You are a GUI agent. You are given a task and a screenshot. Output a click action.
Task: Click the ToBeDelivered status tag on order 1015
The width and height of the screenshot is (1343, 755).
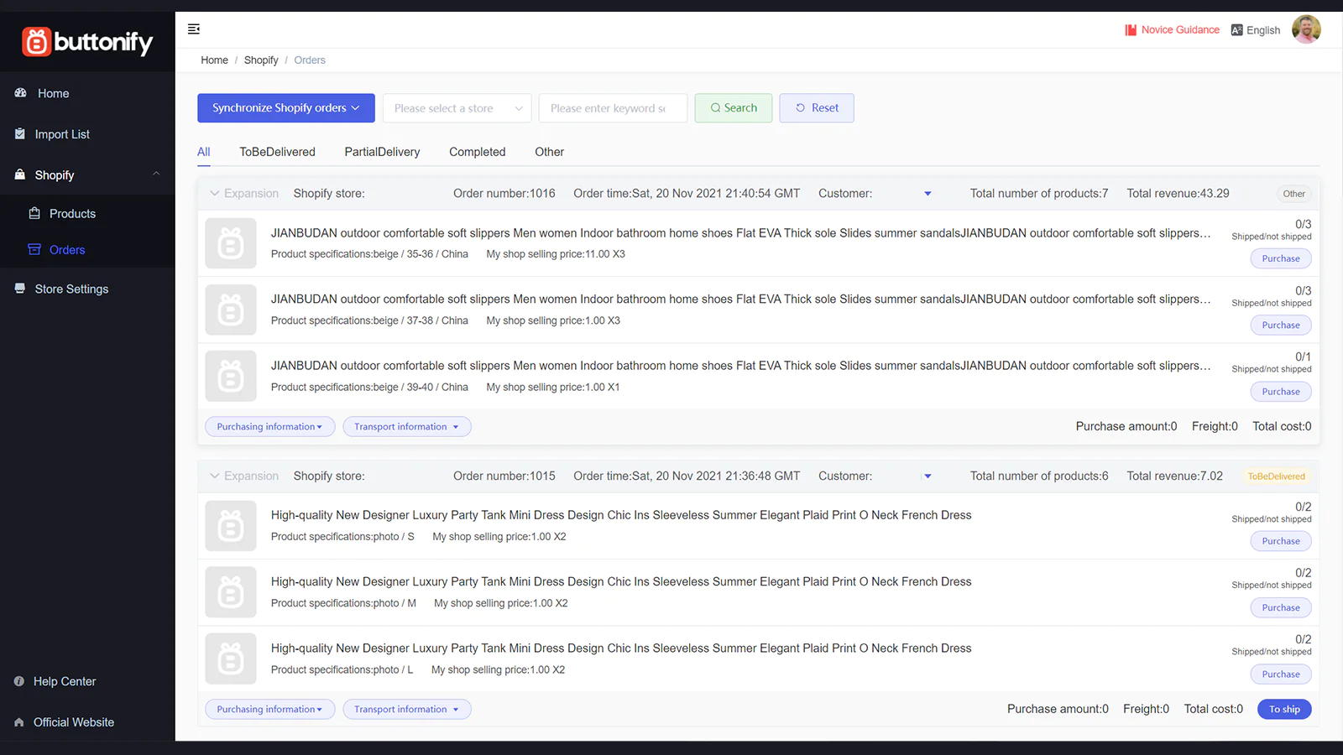pyautogui.click(x=1276, y=476)
